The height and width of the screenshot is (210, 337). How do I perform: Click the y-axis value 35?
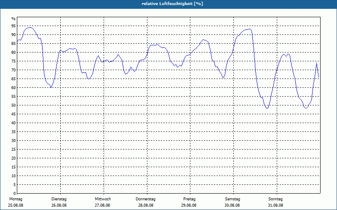[x=13, y=131]
